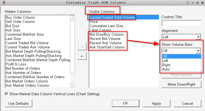Click inside the Custom Title field
205x111 pixels.
coord(181,23)
